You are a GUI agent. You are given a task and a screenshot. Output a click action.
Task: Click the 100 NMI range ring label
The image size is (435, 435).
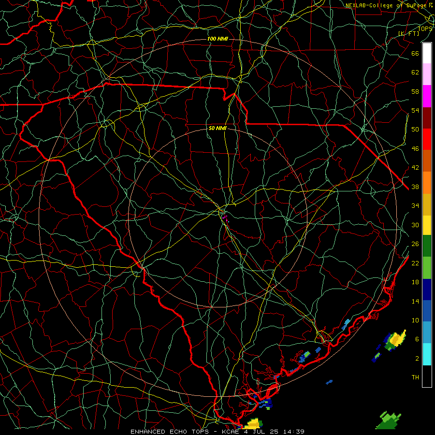218,39
